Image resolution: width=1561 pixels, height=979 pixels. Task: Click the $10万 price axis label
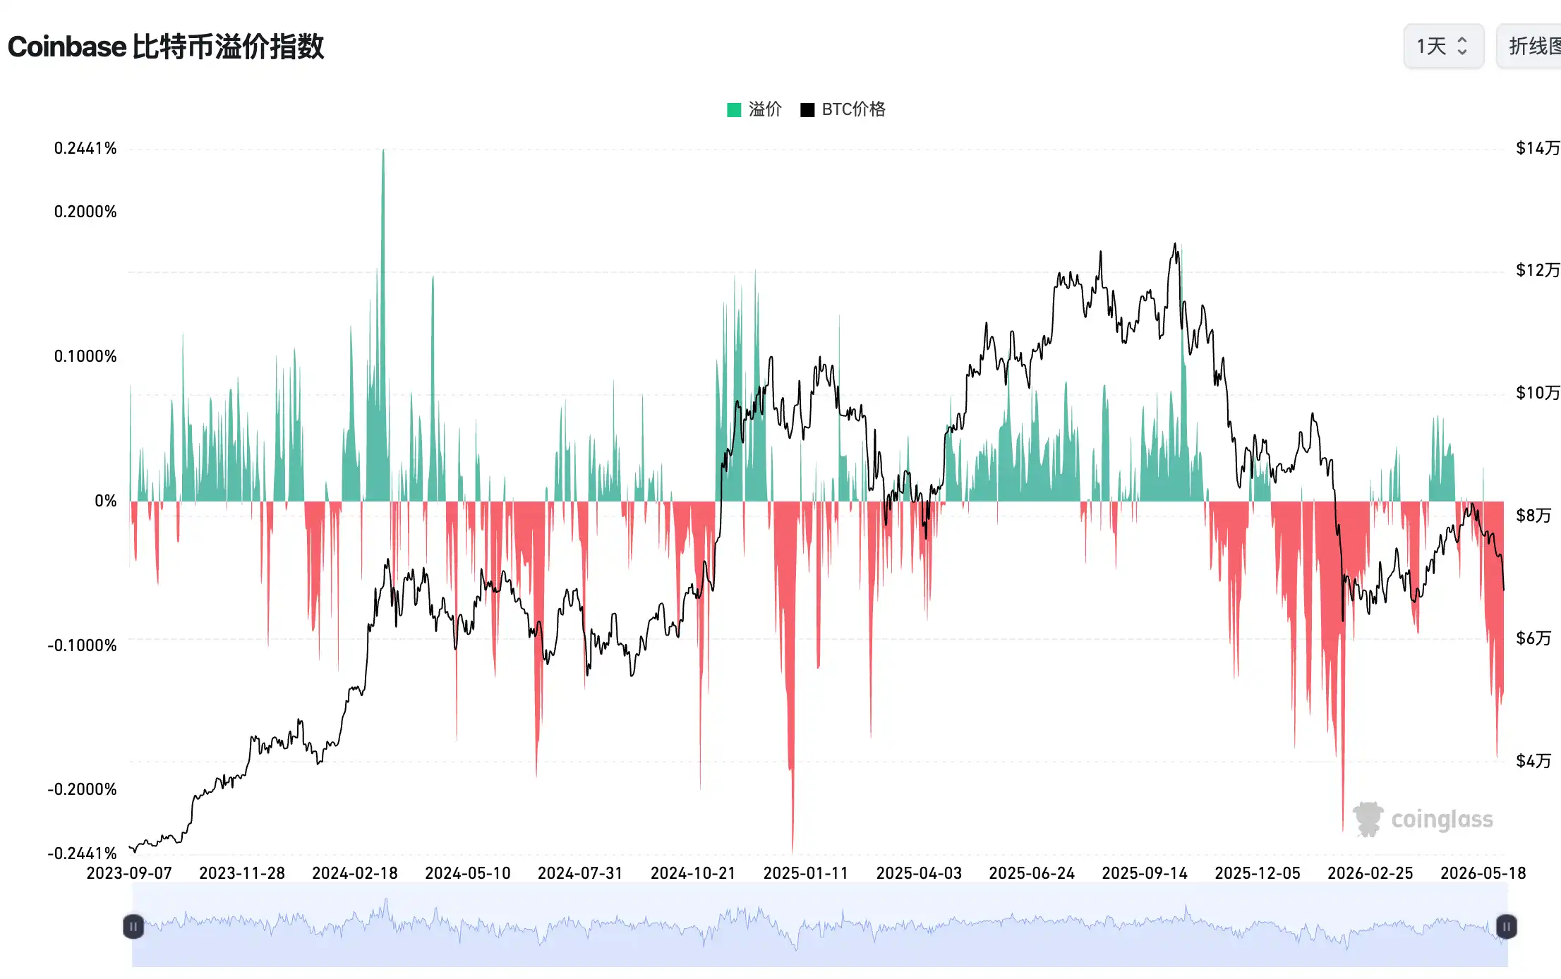click(x=1538, y=393)
